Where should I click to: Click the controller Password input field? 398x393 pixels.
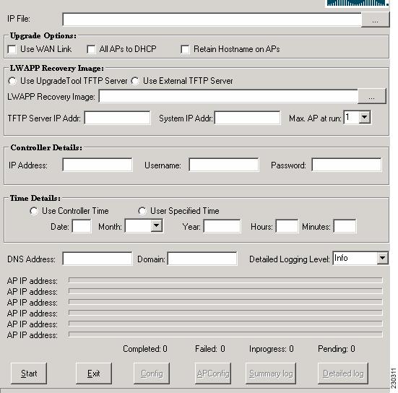pyautogui.click(x=347, y=165)
